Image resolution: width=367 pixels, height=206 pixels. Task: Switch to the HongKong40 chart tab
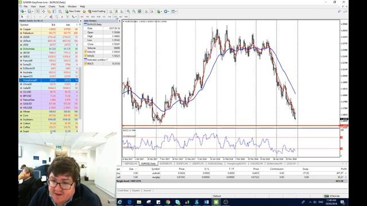(x=236, y=164)
